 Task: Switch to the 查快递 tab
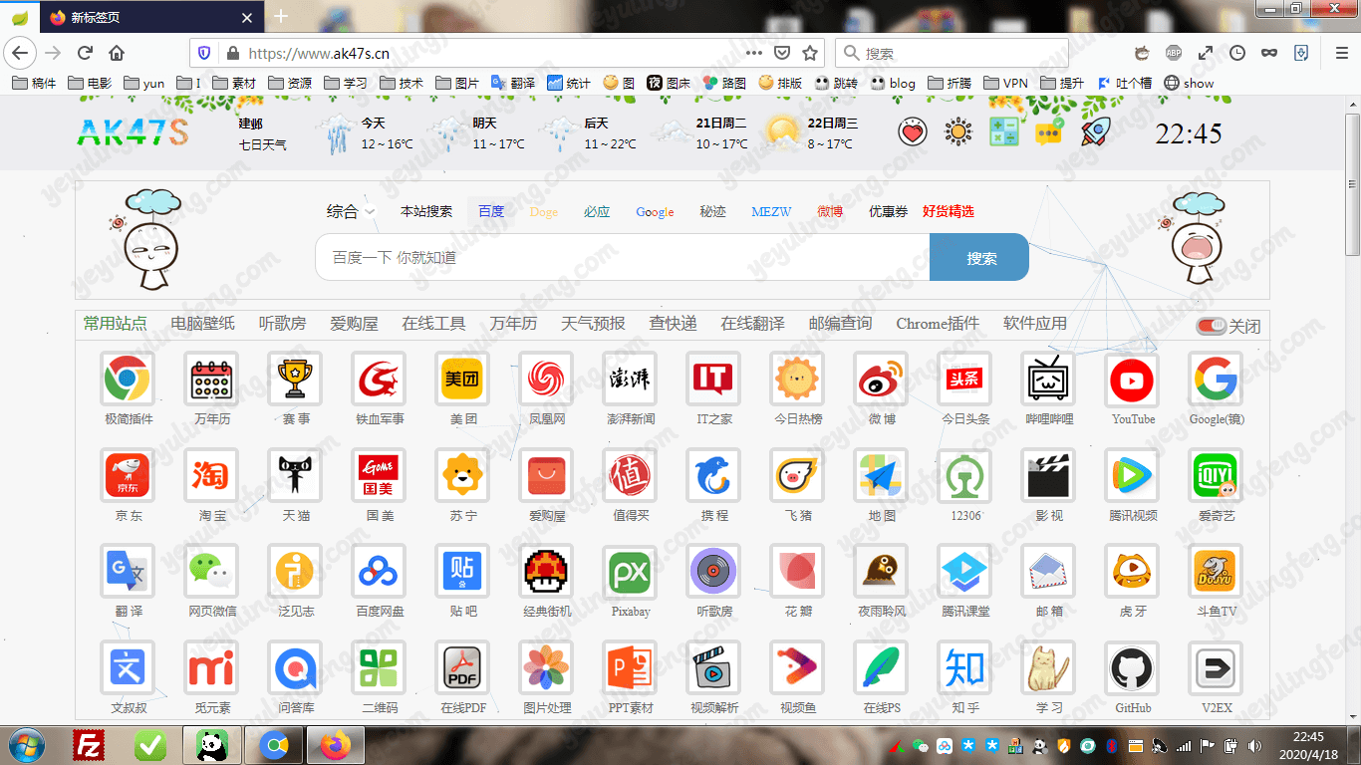point(673,324)
